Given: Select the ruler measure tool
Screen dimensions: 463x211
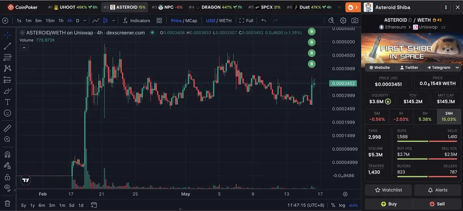Looking at the screenshot, I should coord(7,128).
